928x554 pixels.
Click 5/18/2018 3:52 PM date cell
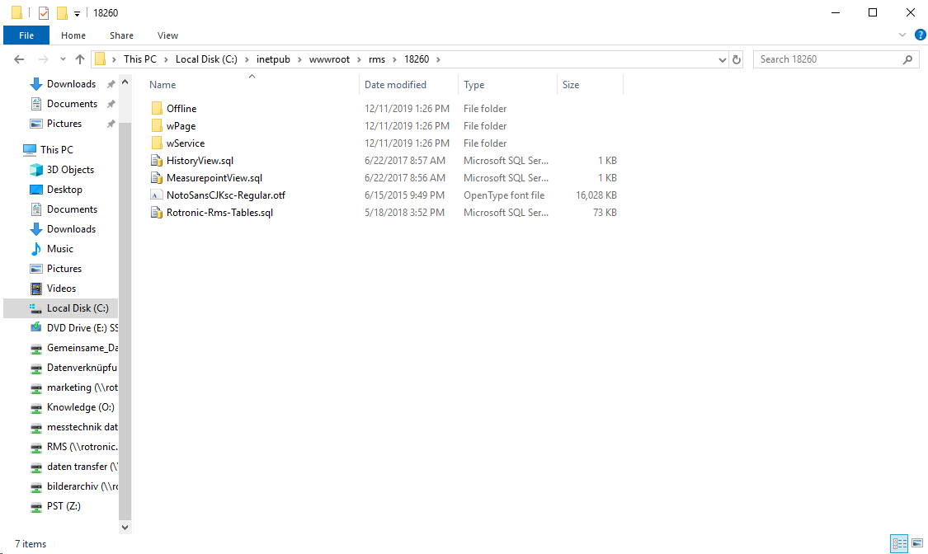point(404,212)
